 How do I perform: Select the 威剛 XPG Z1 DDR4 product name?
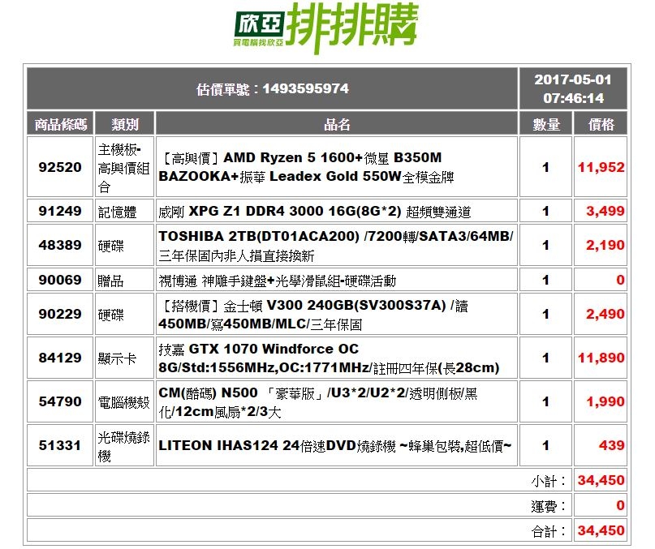[315, 212]
